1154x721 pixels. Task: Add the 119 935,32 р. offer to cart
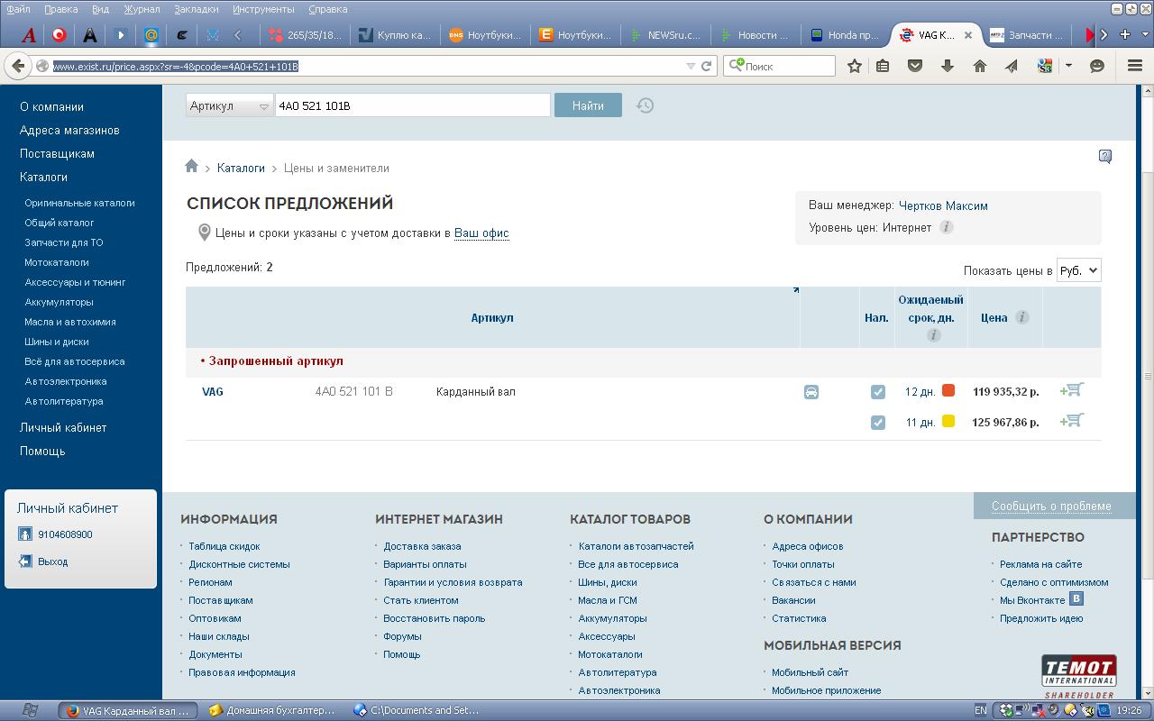(x=1072, y=390)
